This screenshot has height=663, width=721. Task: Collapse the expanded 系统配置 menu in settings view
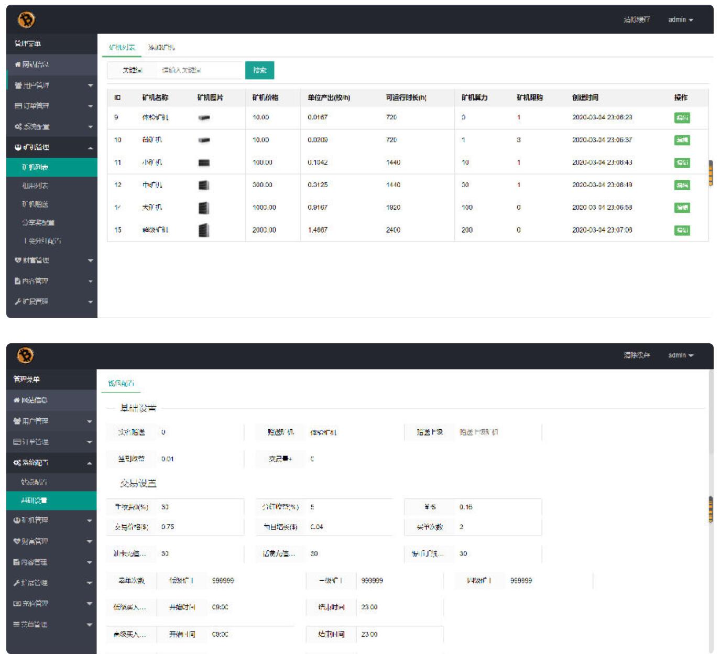[90, 463]
